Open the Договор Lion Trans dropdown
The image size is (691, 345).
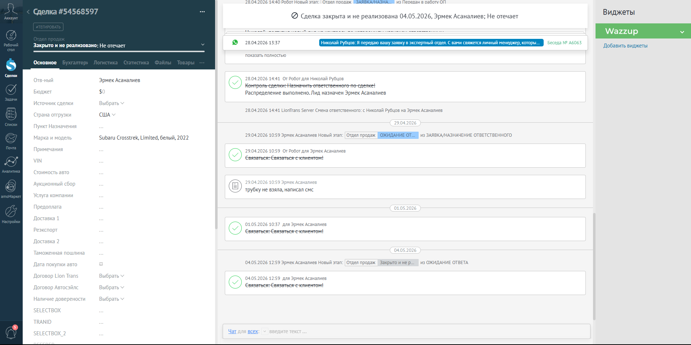pos(111,276)
